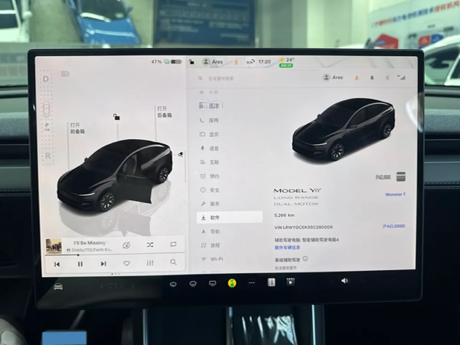Toggle repeat in the media player
The height and width of the screenshot is (345, 460).
[x=173, y=244]
